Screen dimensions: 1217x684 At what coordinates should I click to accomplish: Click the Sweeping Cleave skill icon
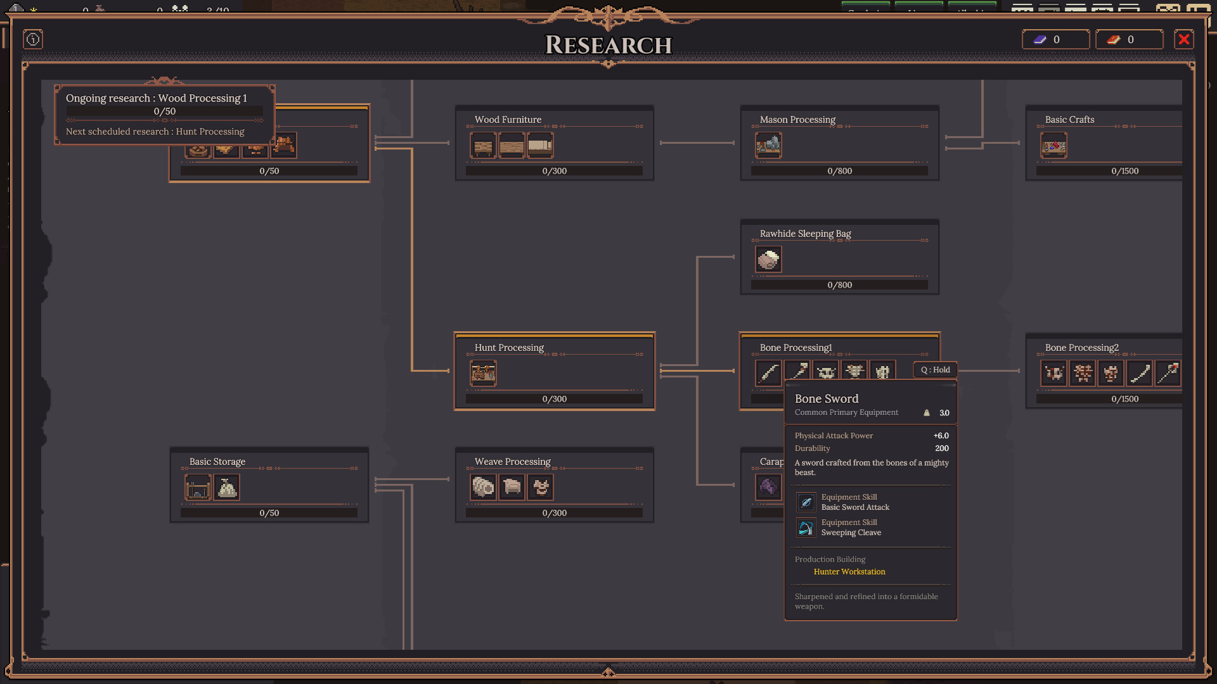pyautogui.click(x=806, y=527)
